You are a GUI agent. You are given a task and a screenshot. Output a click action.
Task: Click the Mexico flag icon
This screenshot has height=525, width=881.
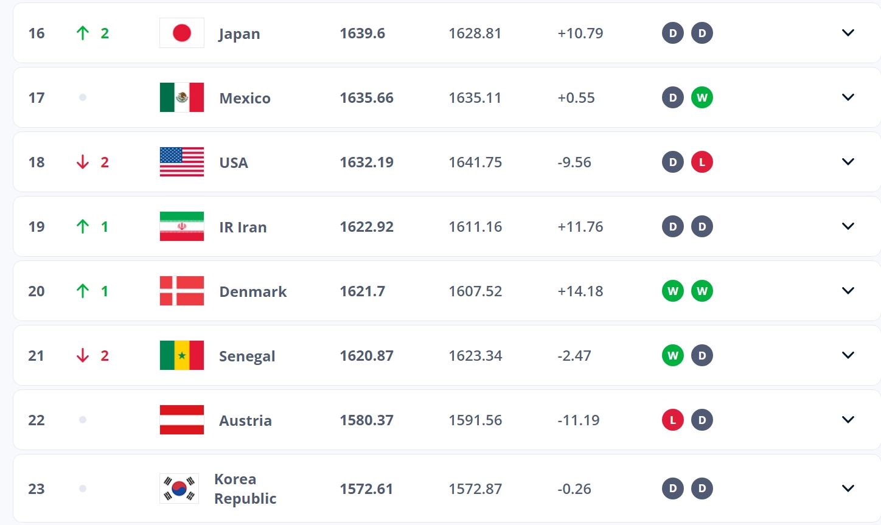coord(181,97)
